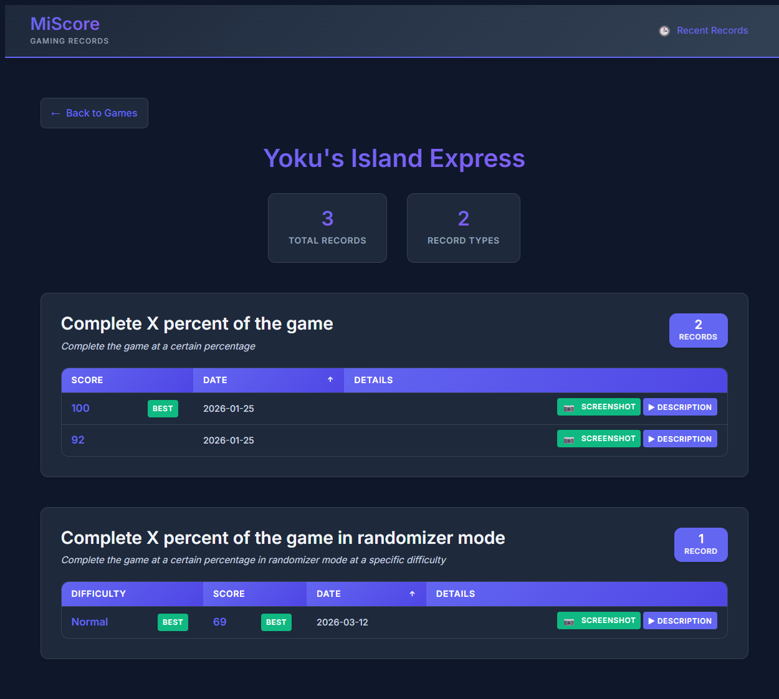The width and height of the screenshot is (779, 699).
Task: Expand Description for the randomizer record
Action: 680,621
